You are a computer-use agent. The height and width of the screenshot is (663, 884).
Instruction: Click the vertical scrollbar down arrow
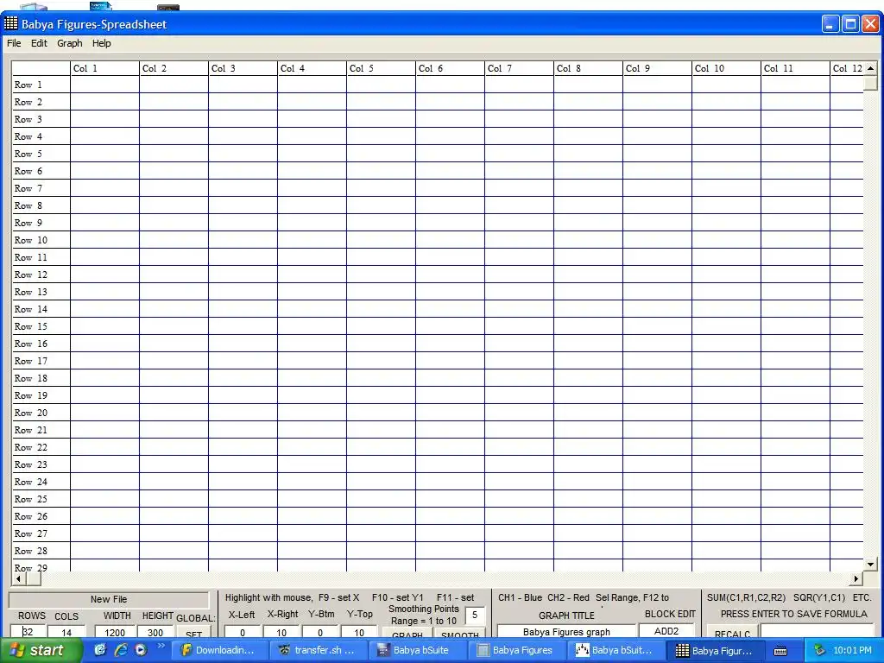tap(870, 564)
